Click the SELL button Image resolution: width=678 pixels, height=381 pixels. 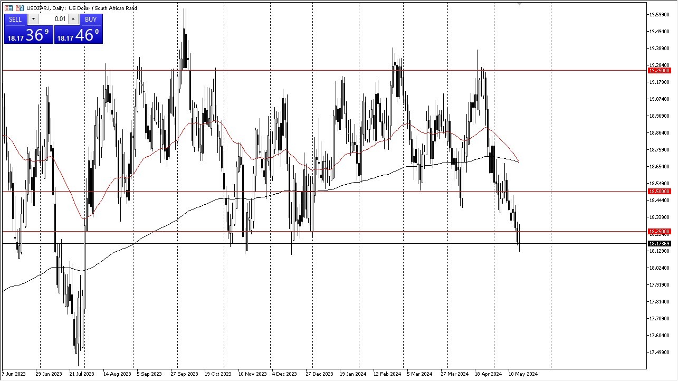(x=15, y=20)
